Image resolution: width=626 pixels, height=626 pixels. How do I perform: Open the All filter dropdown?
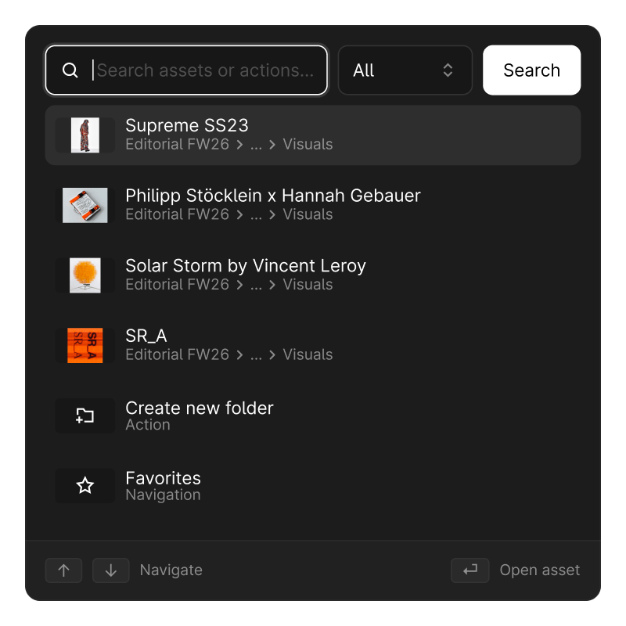click(x=405, y=70)
